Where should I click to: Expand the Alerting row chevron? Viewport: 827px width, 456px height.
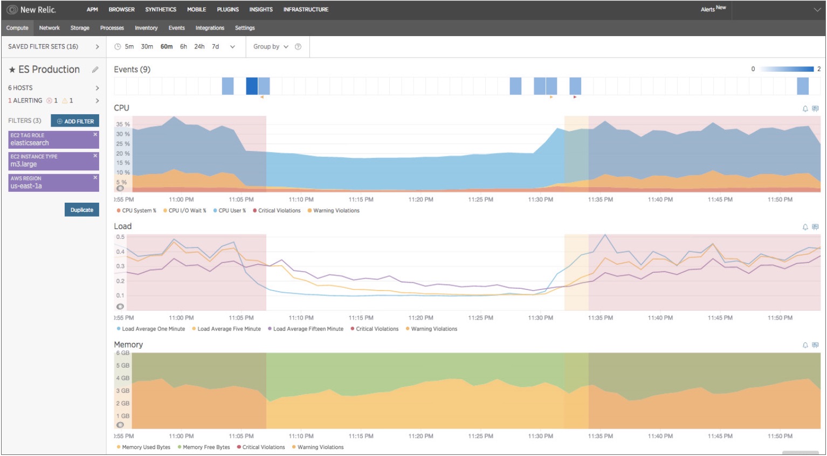point(97,101)
